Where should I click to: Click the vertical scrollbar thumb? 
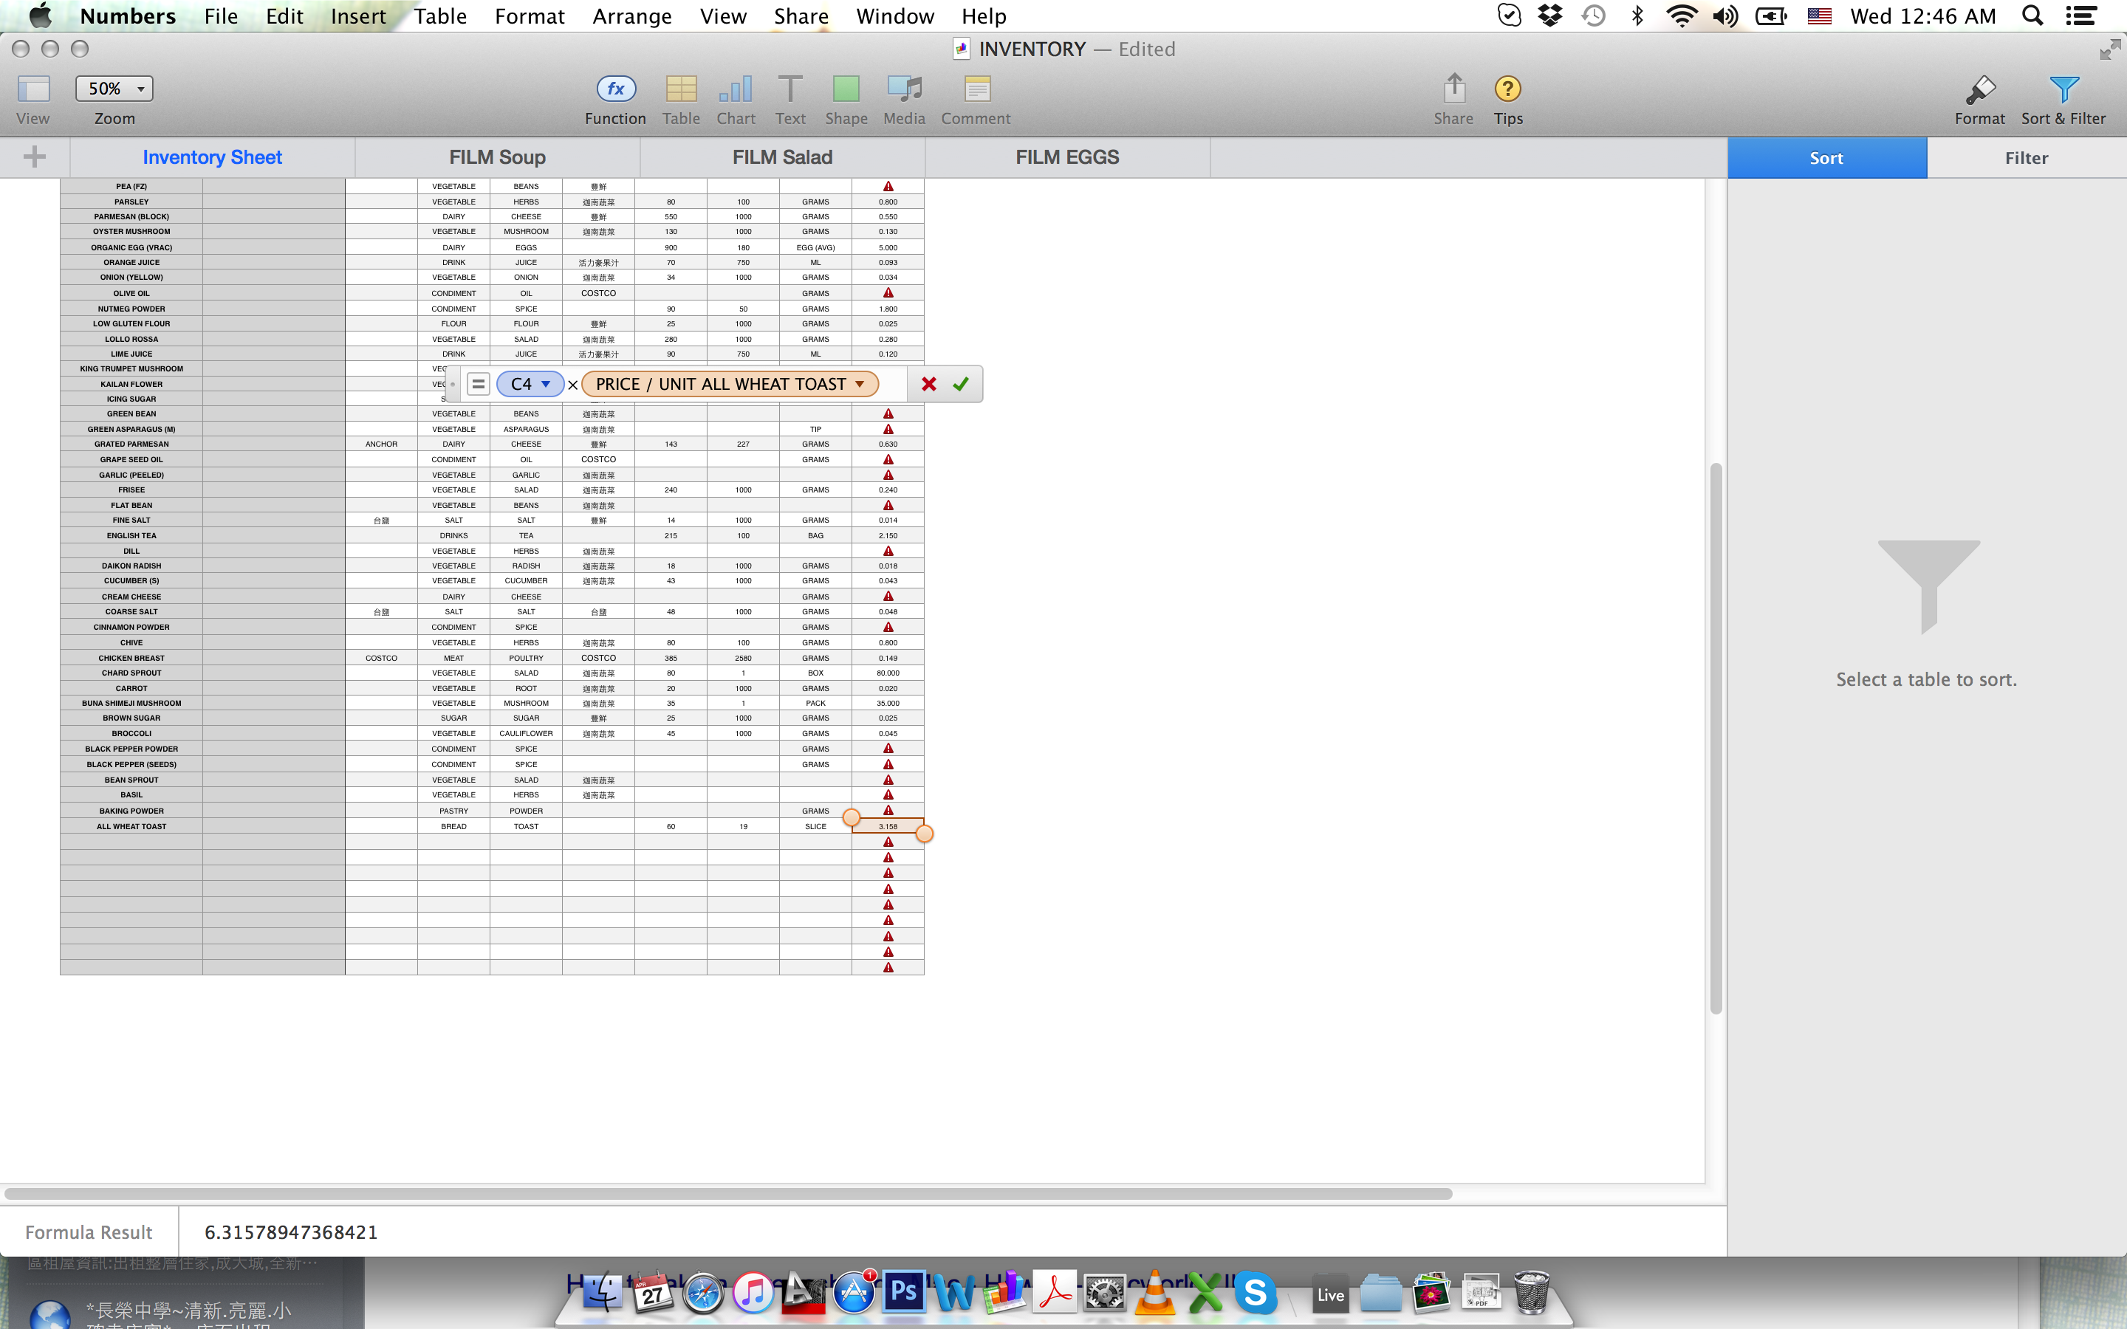[1716, 738]
